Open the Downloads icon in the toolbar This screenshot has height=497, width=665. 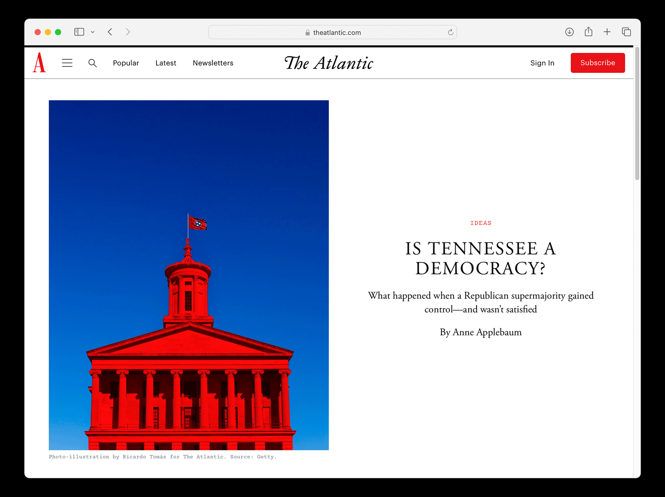pos(569,32)
